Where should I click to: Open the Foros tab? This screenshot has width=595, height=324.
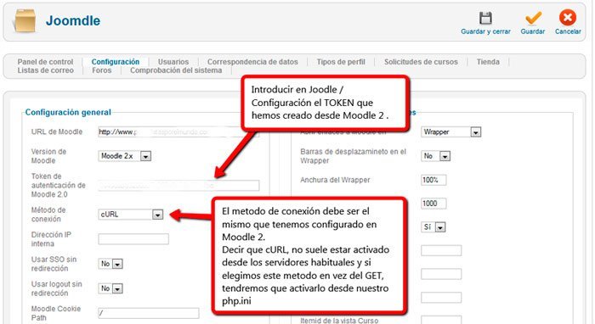click(102, 70)
